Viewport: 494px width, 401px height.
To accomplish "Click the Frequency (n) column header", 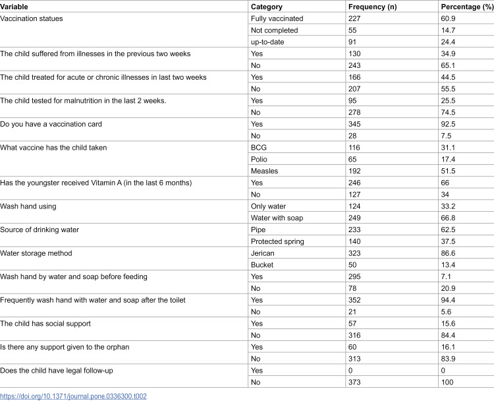I will 372,7.
